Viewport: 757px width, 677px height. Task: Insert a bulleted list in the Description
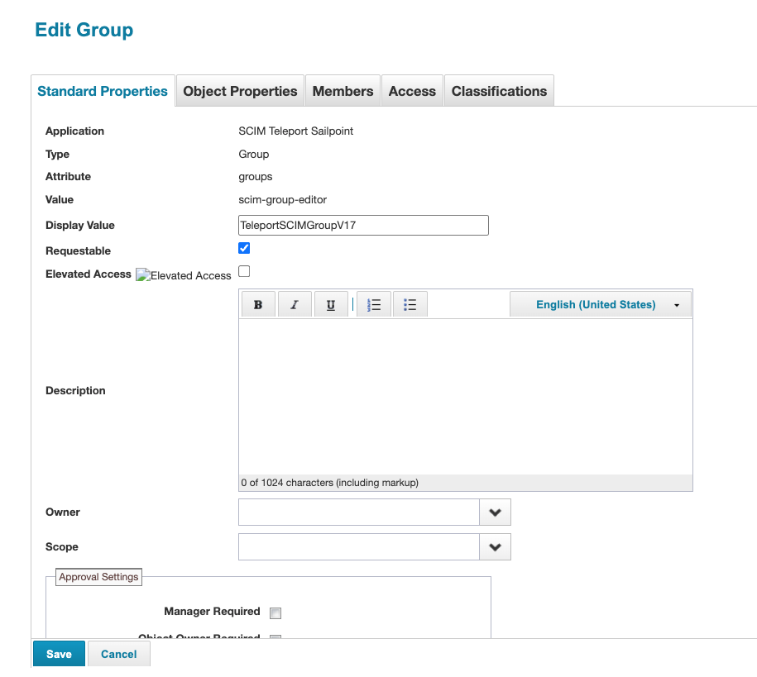pos(410,303)
